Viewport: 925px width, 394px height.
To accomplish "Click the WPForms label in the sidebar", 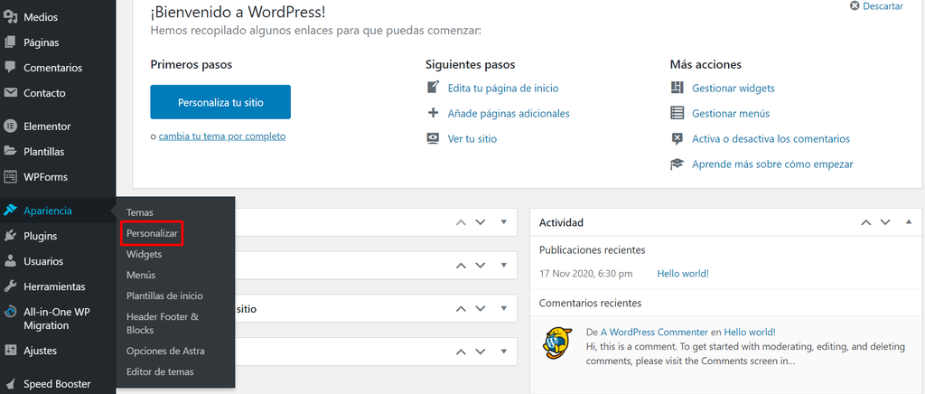I will (45, 177).
